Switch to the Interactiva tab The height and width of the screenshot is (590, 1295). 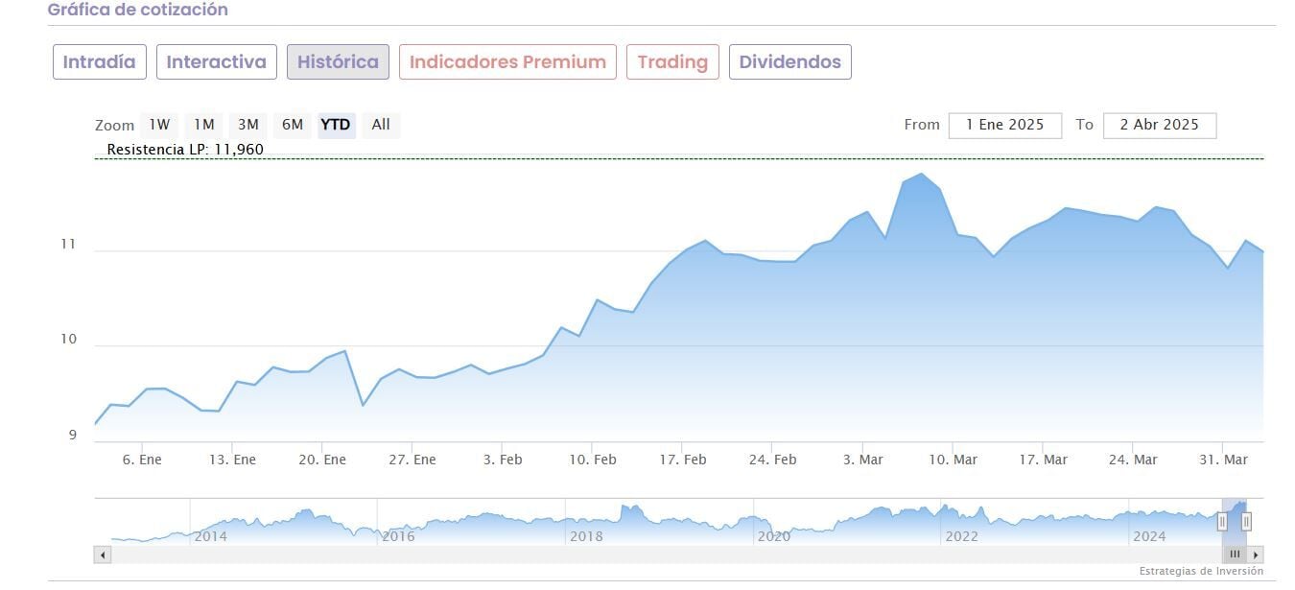point(216,62)
